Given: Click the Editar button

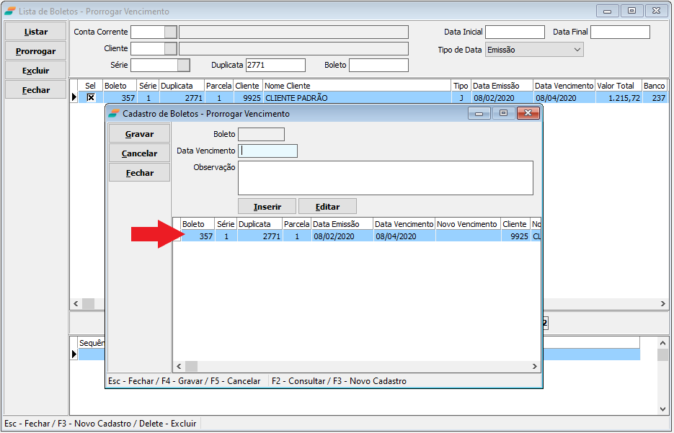Looking at the screenshot, I should [x=327, y=206].
